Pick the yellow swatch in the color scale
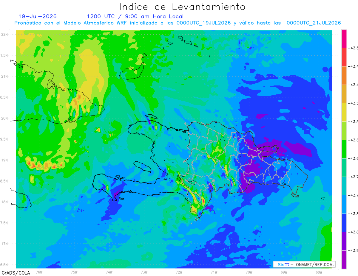This screenshot has height=276, width=358. pyautogui.click(x=344, y=112)
